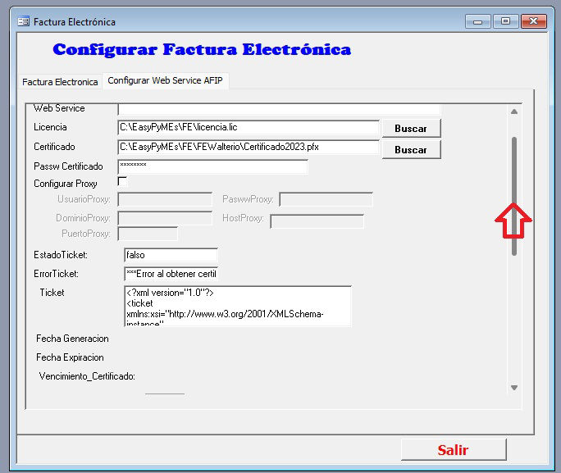Viewport: 561px width, 473px height.
Task: Switch to the Factura Electronica tab
Action: click(x=60, y=82)
